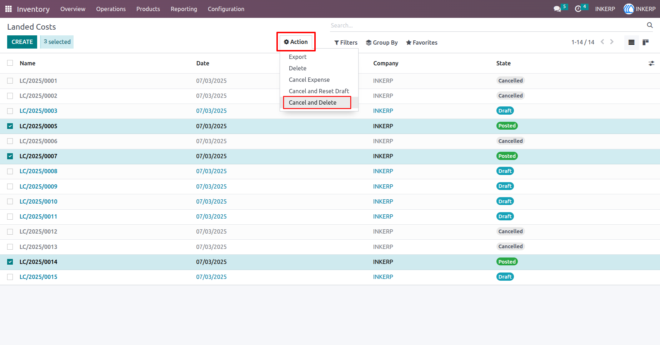The width and height of the screenshot is (660, 345).
Task: Expand the Action dropdown
Action: point(296,42)
